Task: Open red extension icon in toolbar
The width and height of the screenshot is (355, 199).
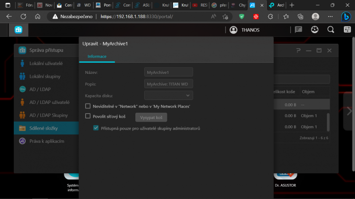Action: (256, 16)
